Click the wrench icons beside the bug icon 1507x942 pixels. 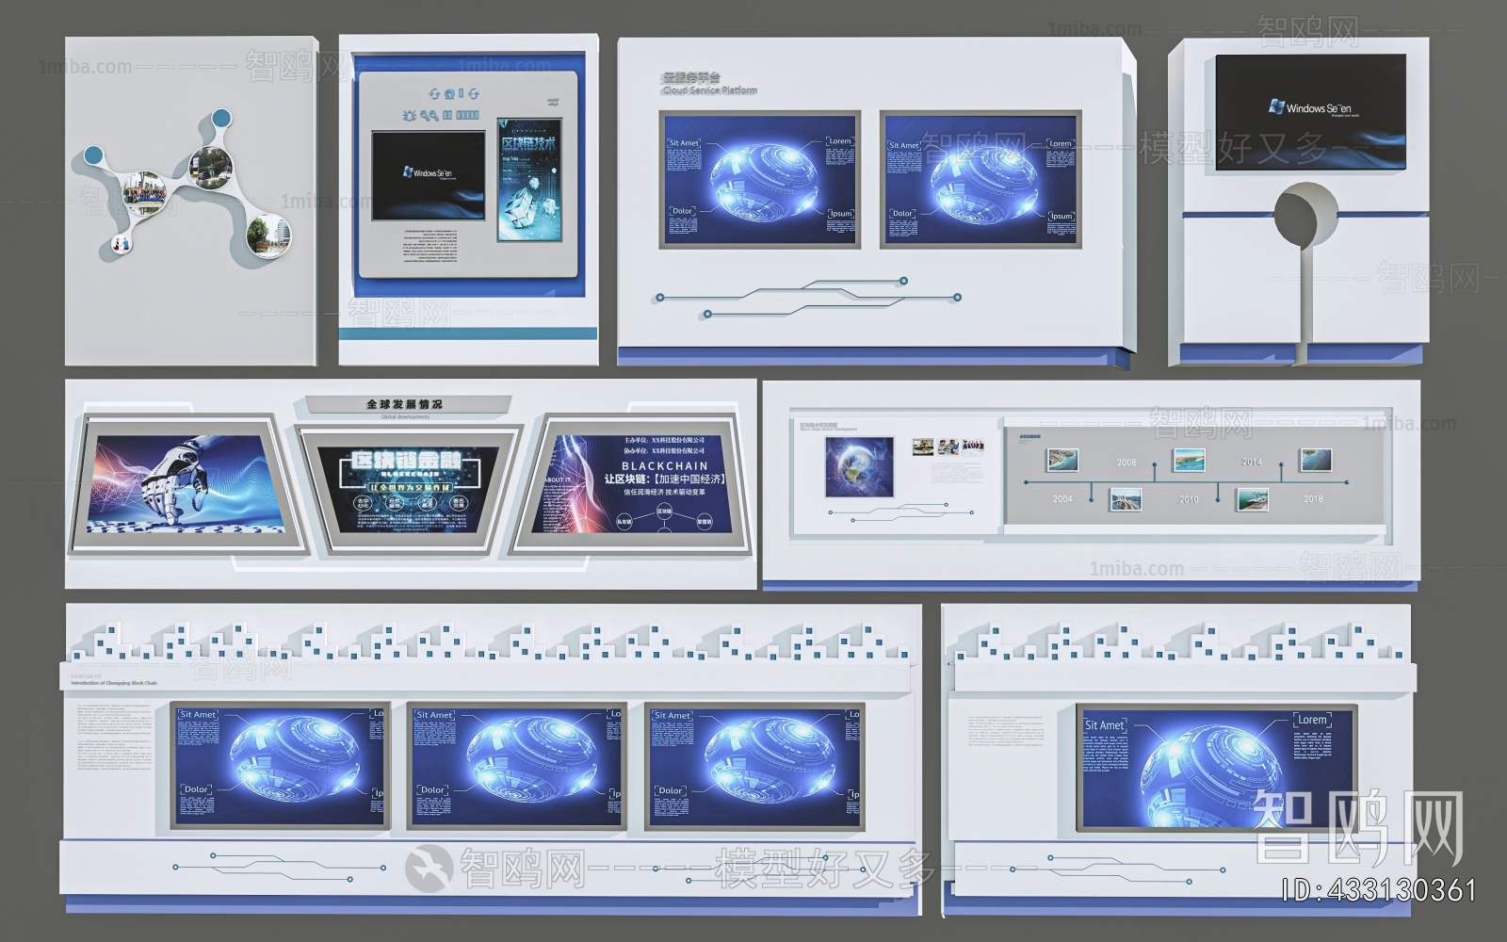coord(429,115)
